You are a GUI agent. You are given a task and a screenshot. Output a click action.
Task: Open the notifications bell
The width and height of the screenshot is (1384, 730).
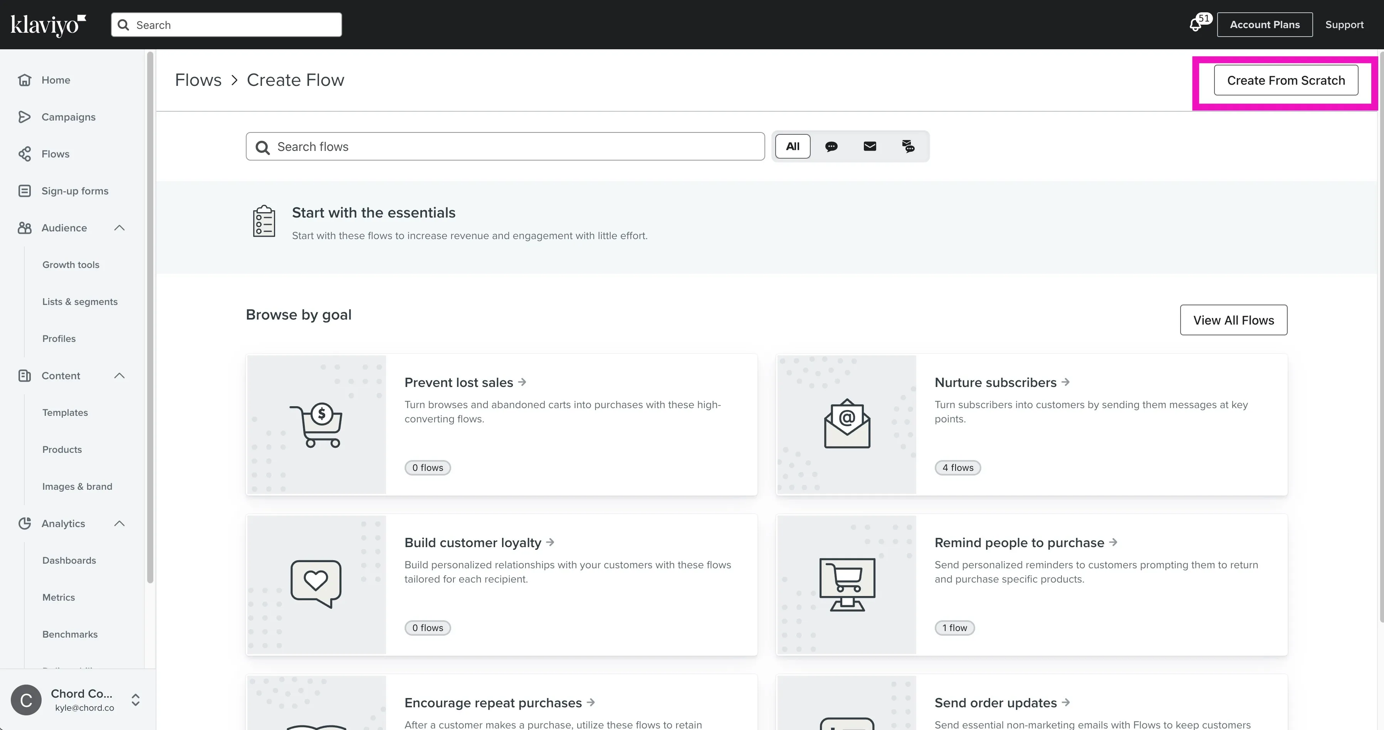1196,25
